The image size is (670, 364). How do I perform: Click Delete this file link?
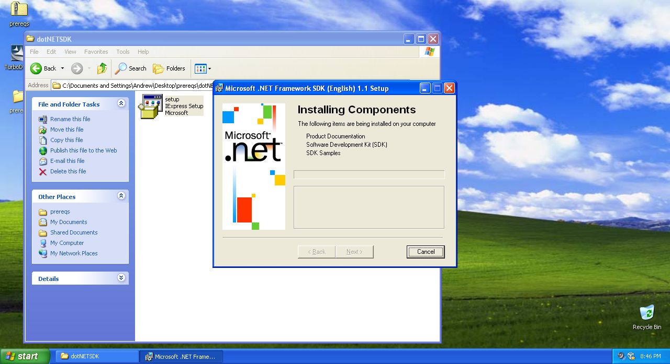coord(68,171)
